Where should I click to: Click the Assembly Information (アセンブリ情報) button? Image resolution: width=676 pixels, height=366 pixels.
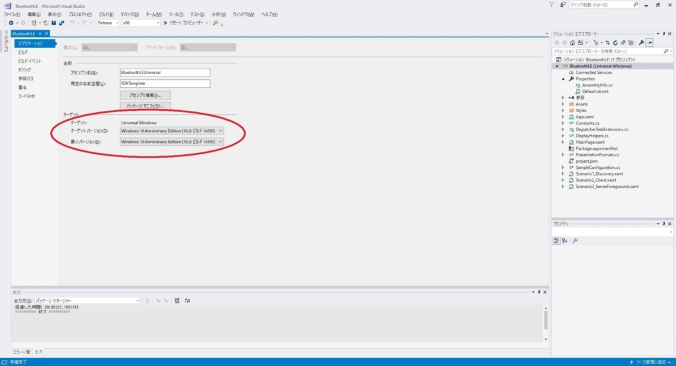click(x=145, y=95)
